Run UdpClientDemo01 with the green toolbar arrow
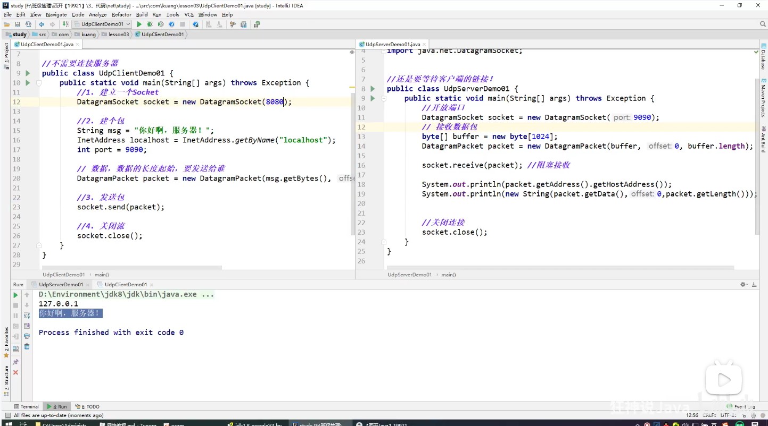 tap(139, 24)
